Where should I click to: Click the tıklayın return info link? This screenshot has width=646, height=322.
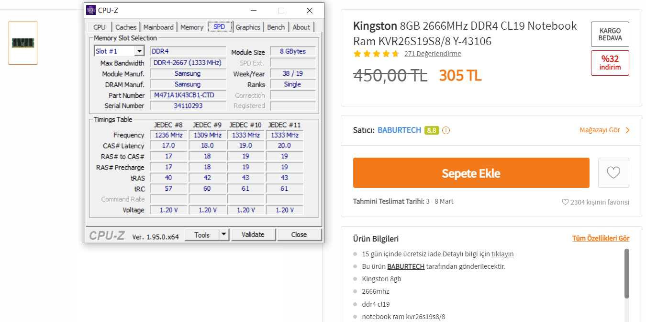[502, 254]
